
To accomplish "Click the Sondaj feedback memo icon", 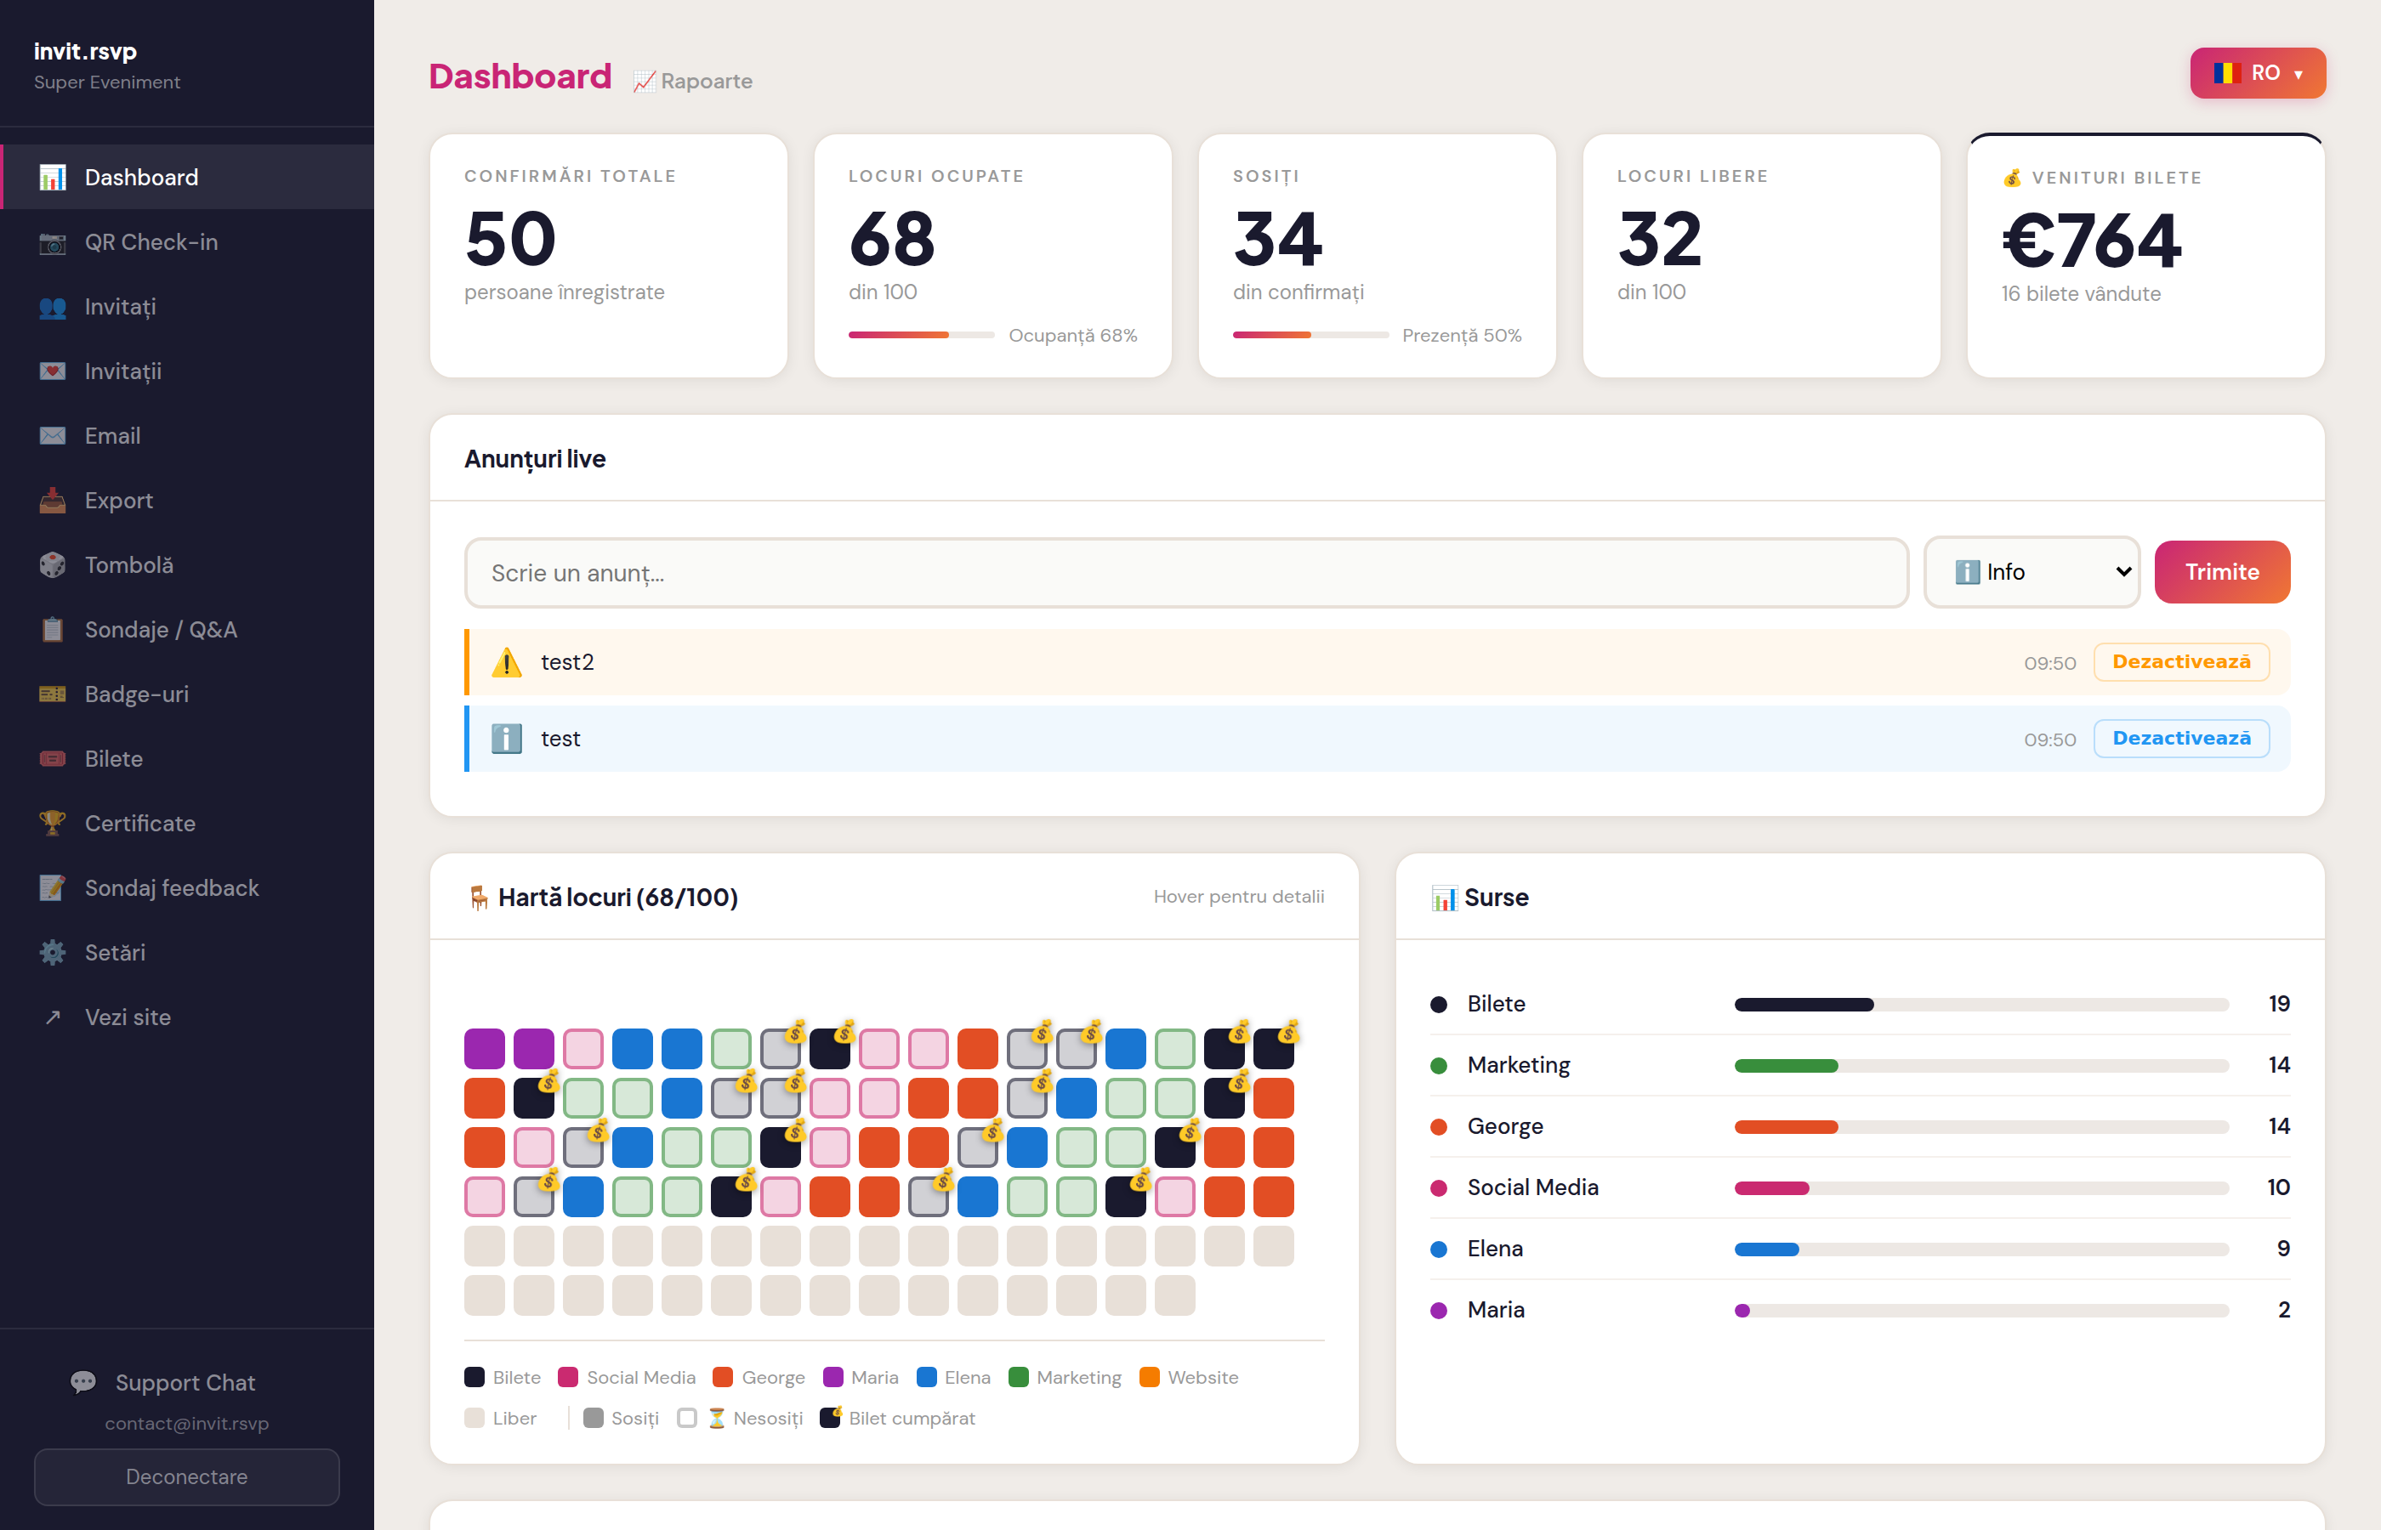I will point(52,887).
